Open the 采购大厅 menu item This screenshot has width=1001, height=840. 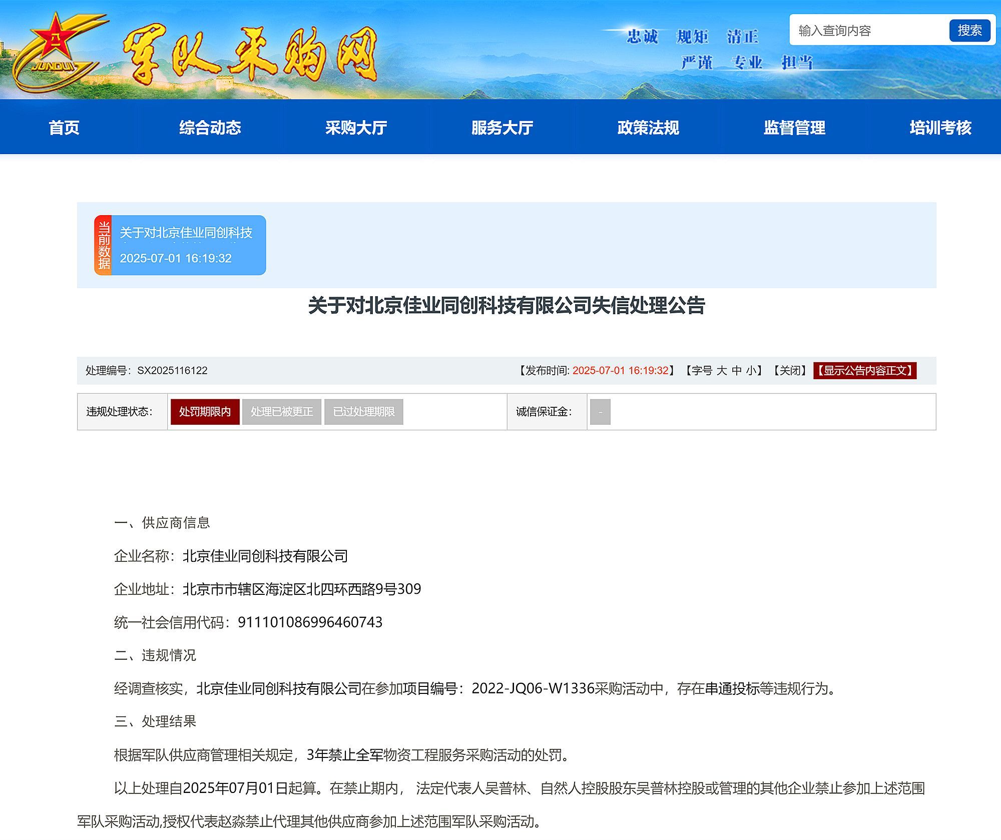coord(356,128)
